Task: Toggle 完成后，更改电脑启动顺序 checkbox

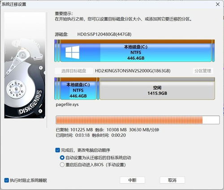Action: [58, 150]
